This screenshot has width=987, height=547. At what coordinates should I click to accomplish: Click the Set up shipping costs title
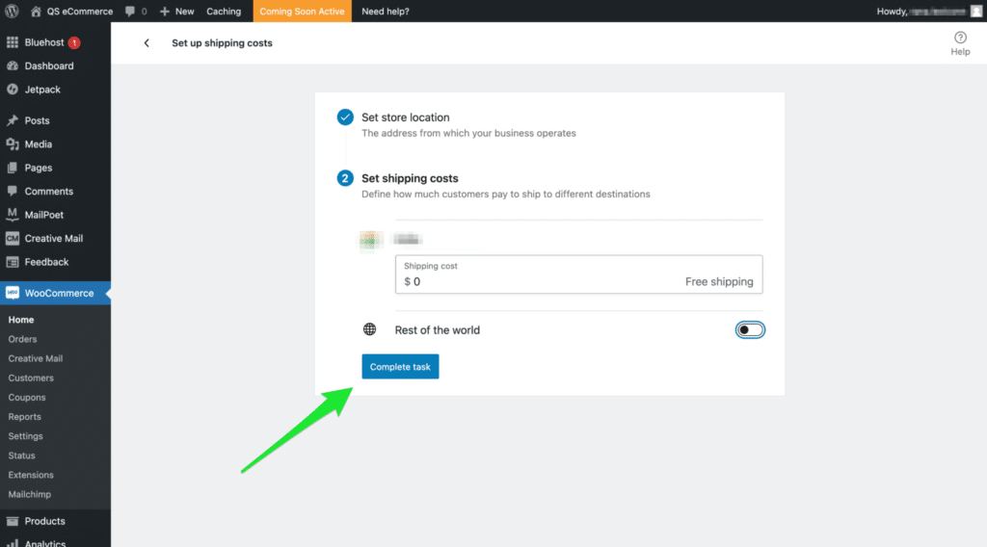[223, 42]
